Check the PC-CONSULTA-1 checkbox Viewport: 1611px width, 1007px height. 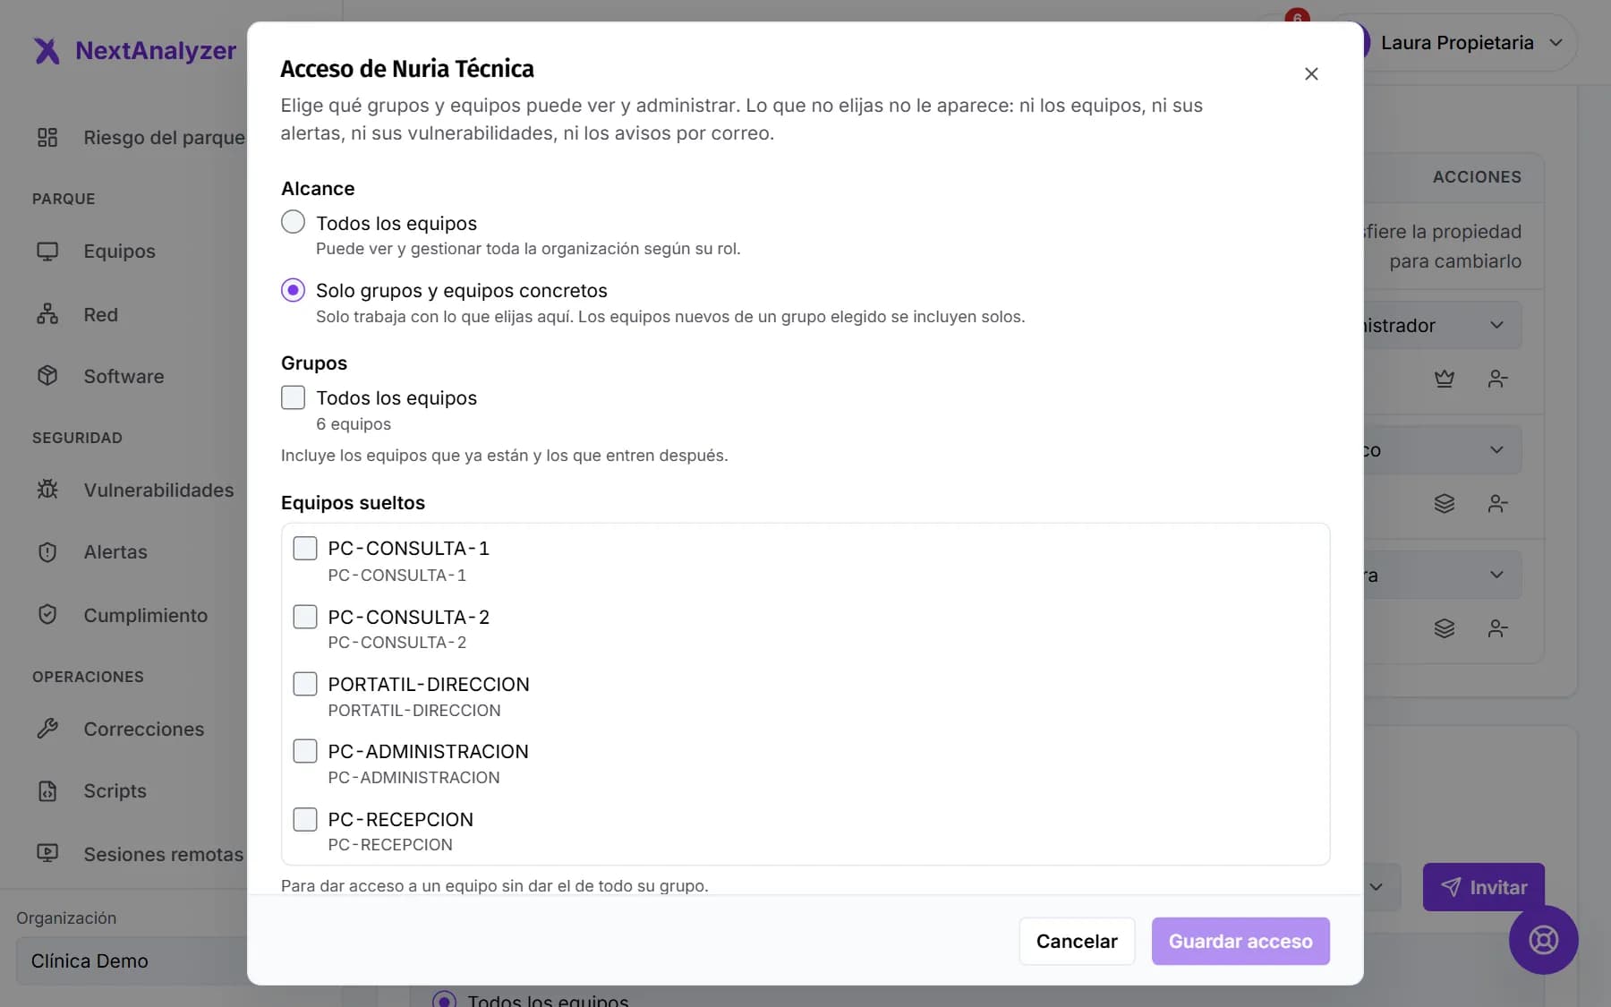(x=305, y=548)
